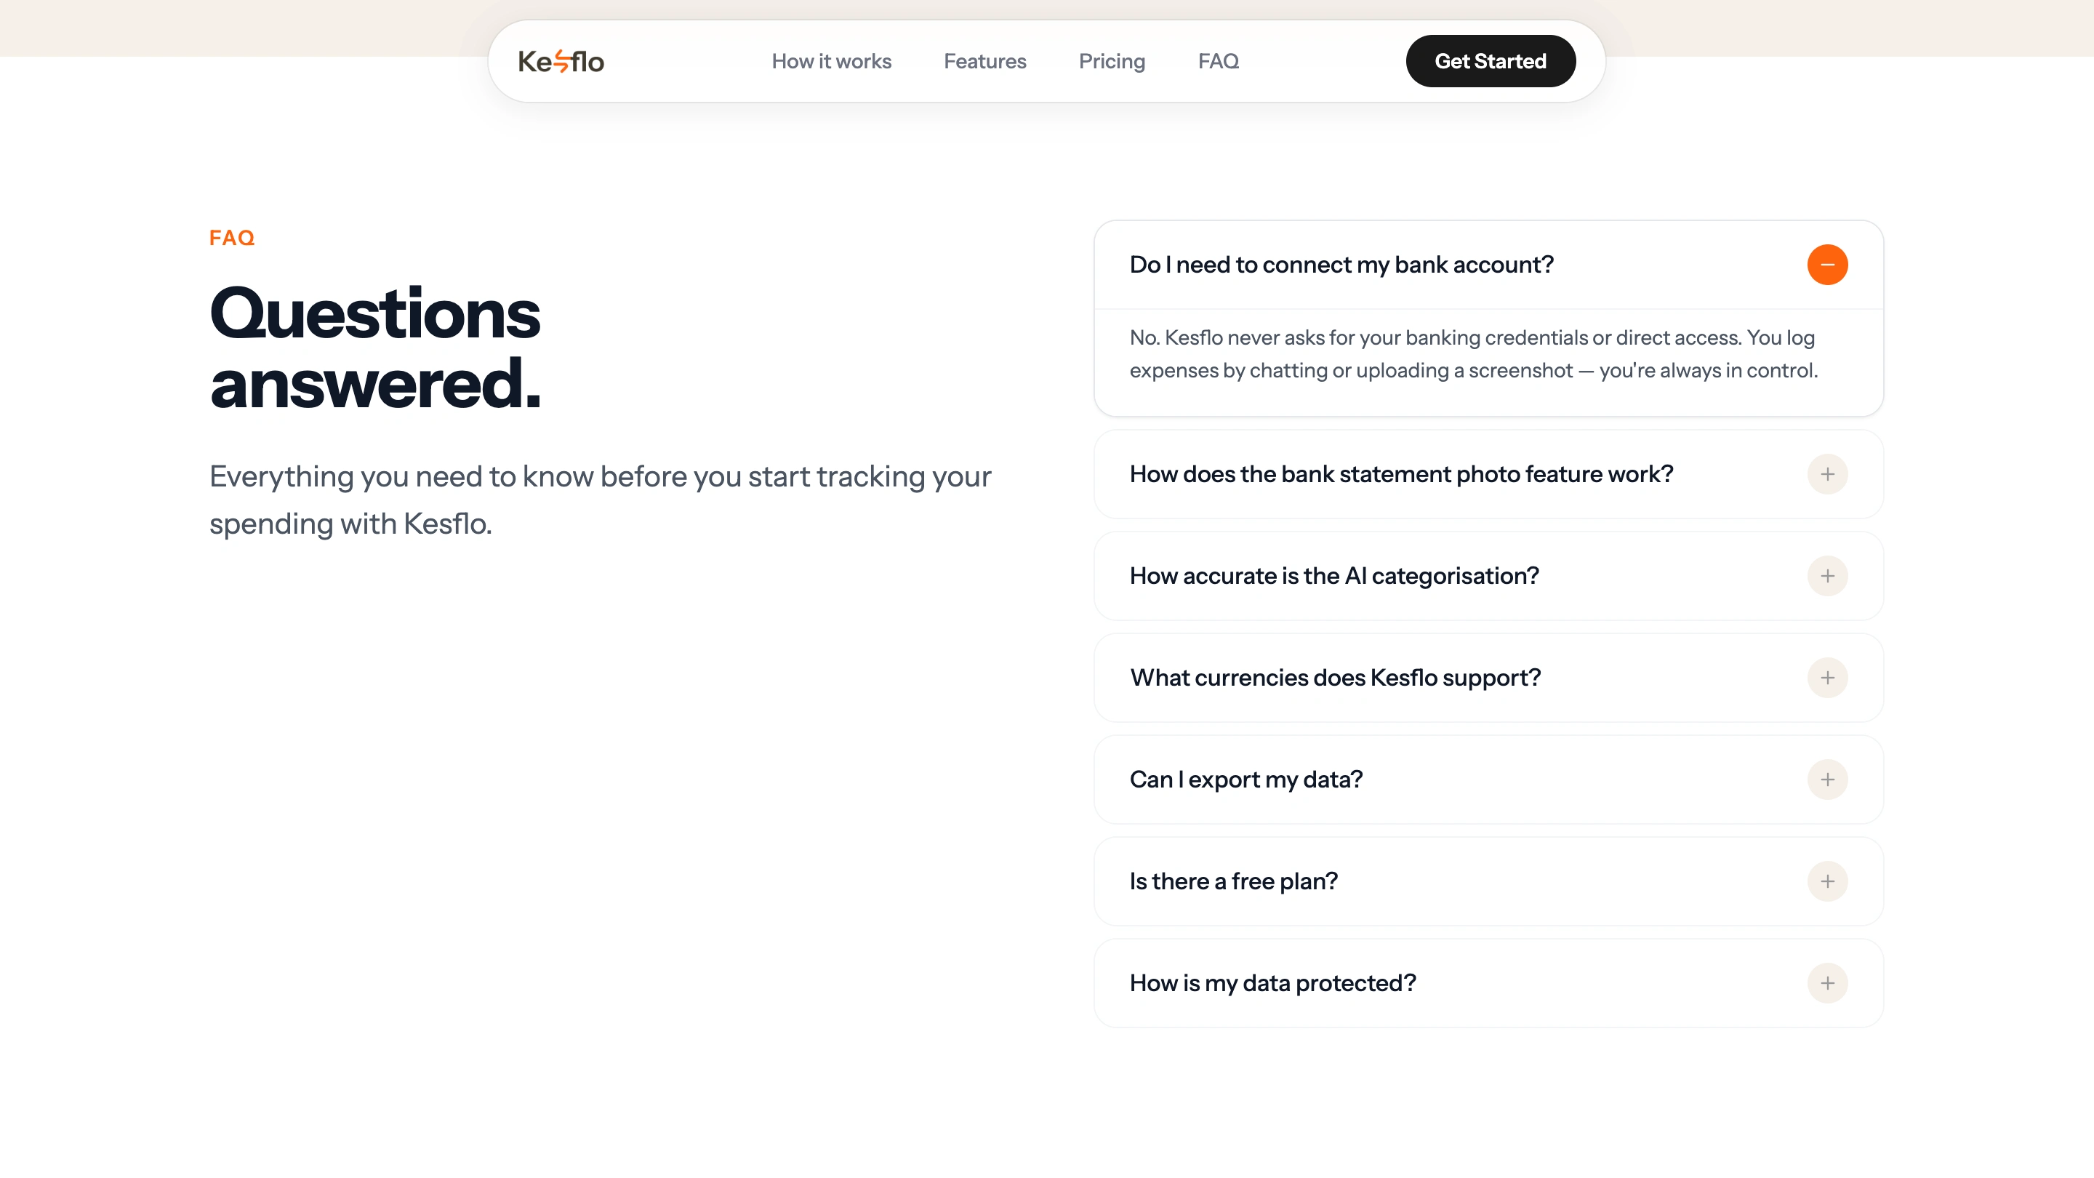Click plus icon for data protected question
This screenshot has height=1178, width=2094.
(x=1826, y=983)
